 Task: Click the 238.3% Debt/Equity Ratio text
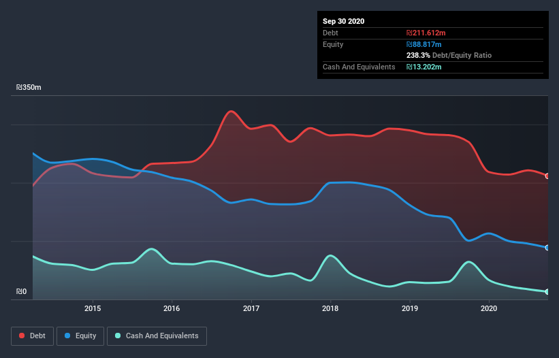click(x=449, y=55)
